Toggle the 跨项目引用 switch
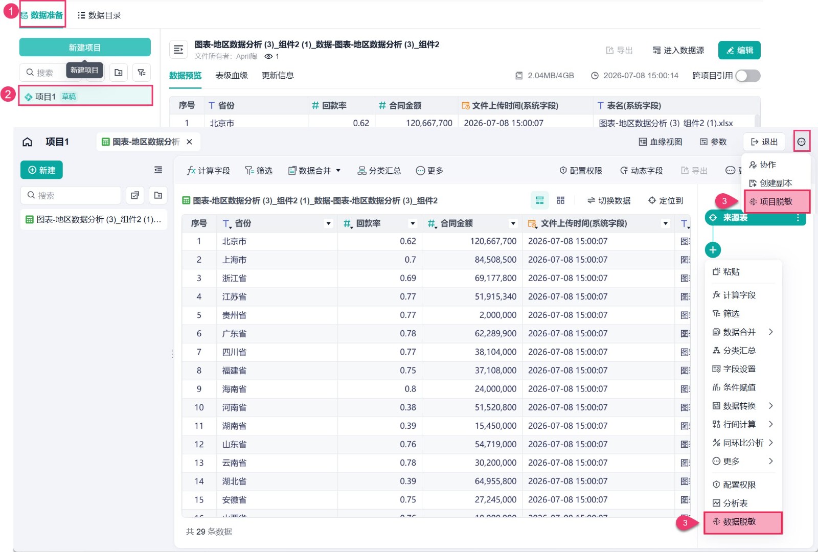The height and width of the screenshot is (552, 818). pos(748,76)
